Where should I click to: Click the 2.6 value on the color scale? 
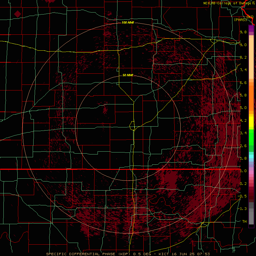[243, 146]
